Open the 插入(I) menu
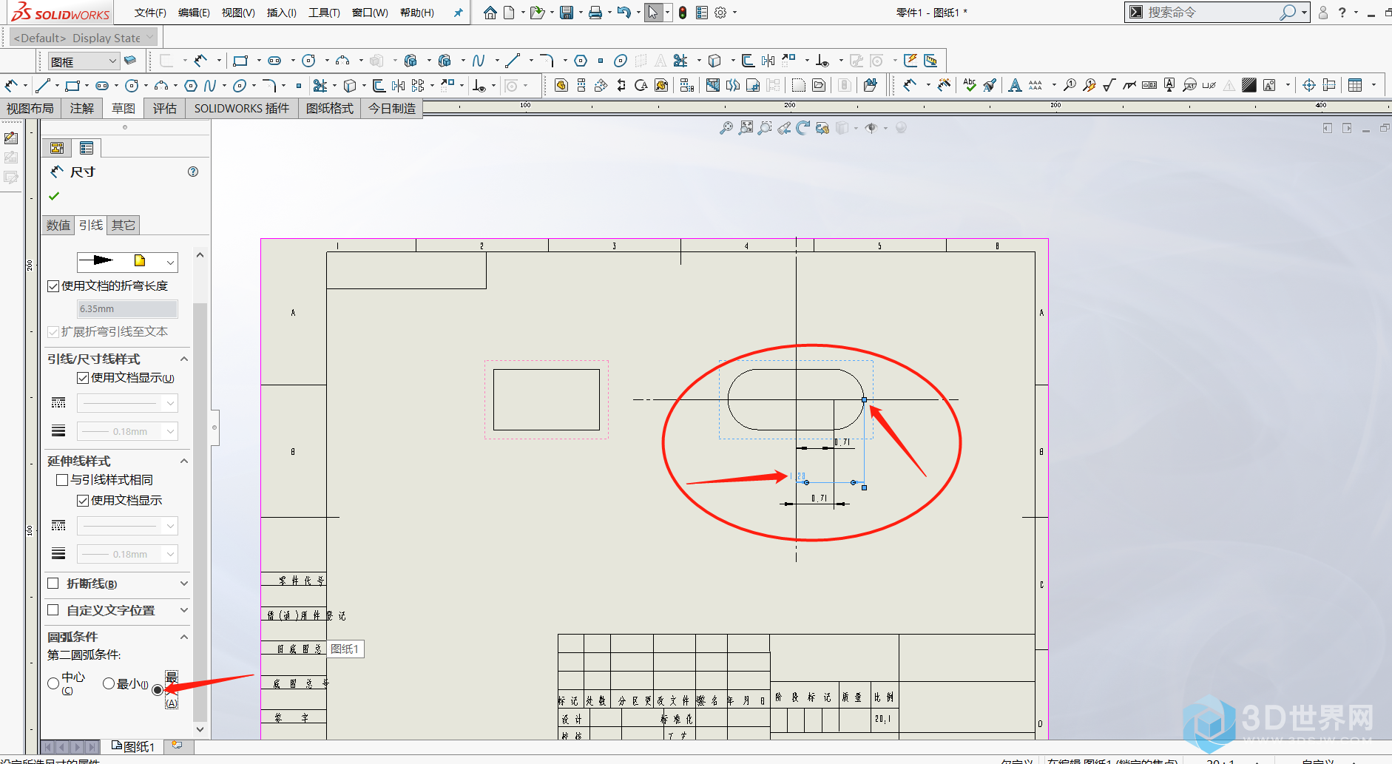 pos(281,13)
